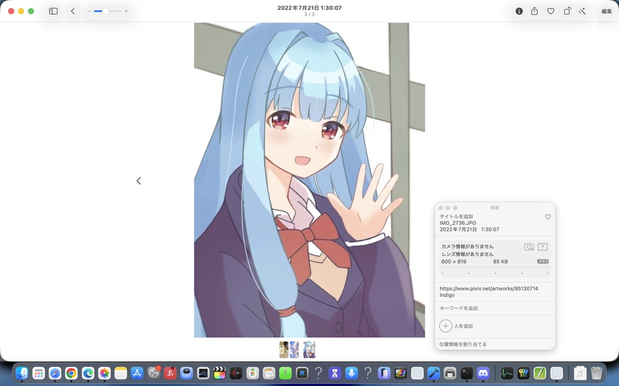Open Final Cut Pro from Dock
This screenshot has height=386, width=619.
click(x=220, y=373)
